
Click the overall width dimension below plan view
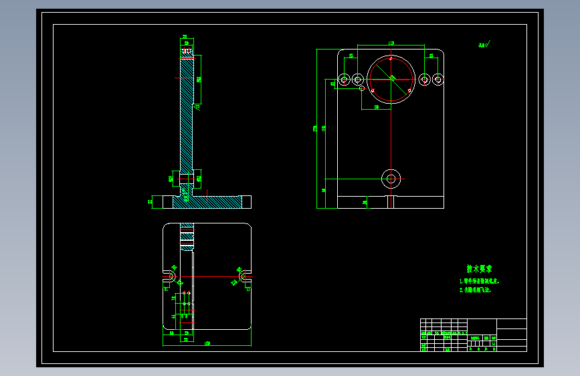tap(207, 345)
